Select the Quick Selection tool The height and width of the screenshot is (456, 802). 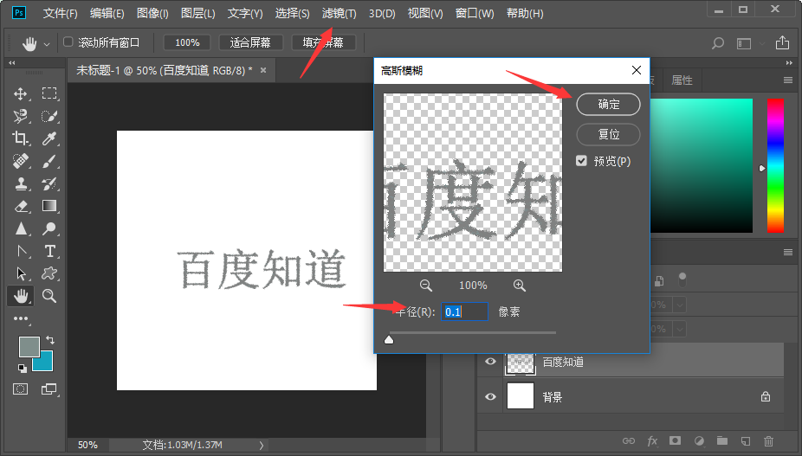[x=49, y=116]
